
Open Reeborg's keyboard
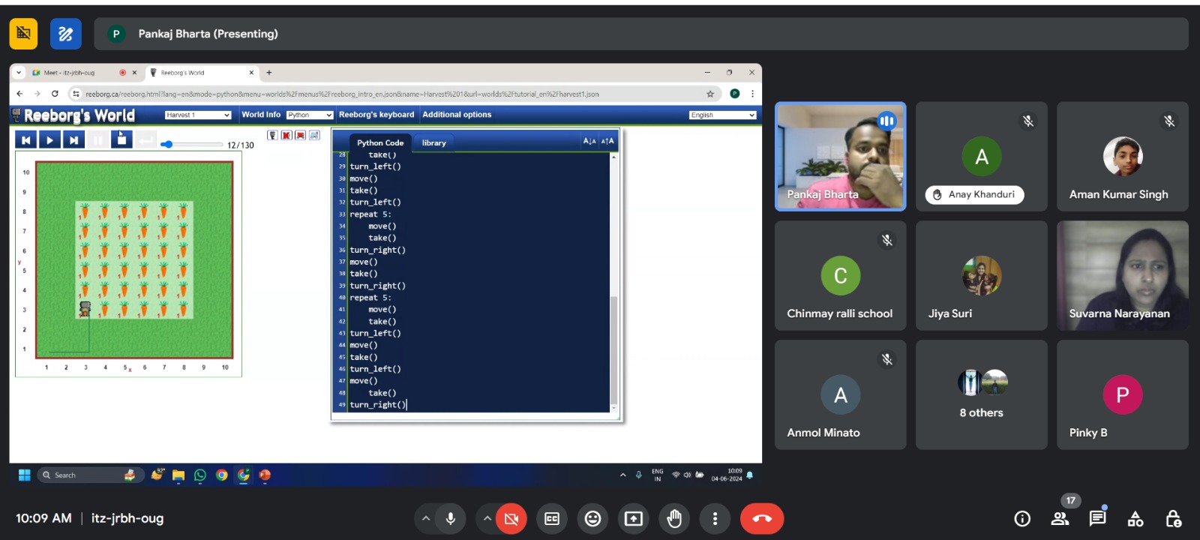(x=376, y=115)
